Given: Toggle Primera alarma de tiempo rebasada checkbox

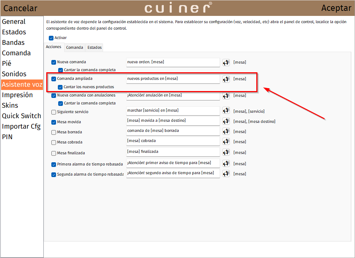Looking at the screenshot, I should [x=54, y=164].
